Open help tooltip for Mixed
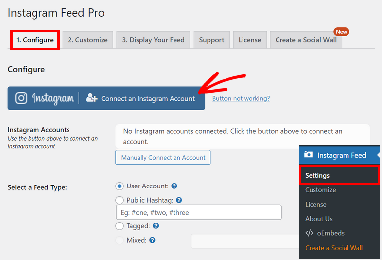The height and width of the screenshot is (260, 382). 152,240
